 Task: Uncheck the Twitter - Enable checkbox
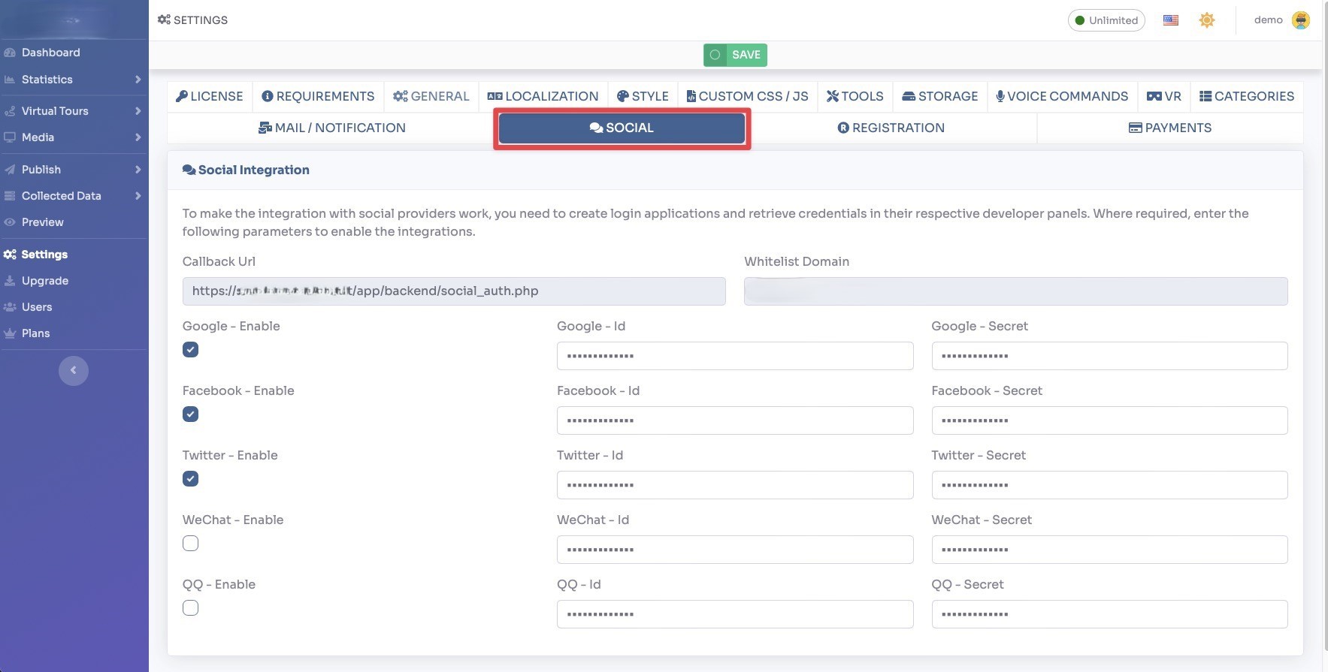coord(191,479)
